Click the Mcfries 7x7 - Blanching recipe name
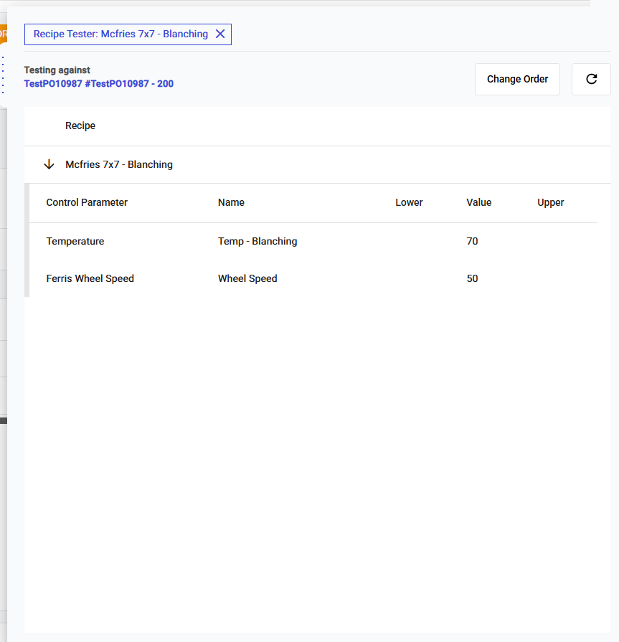The height and width of the screenshot is (642, 619). coord(119,165)
